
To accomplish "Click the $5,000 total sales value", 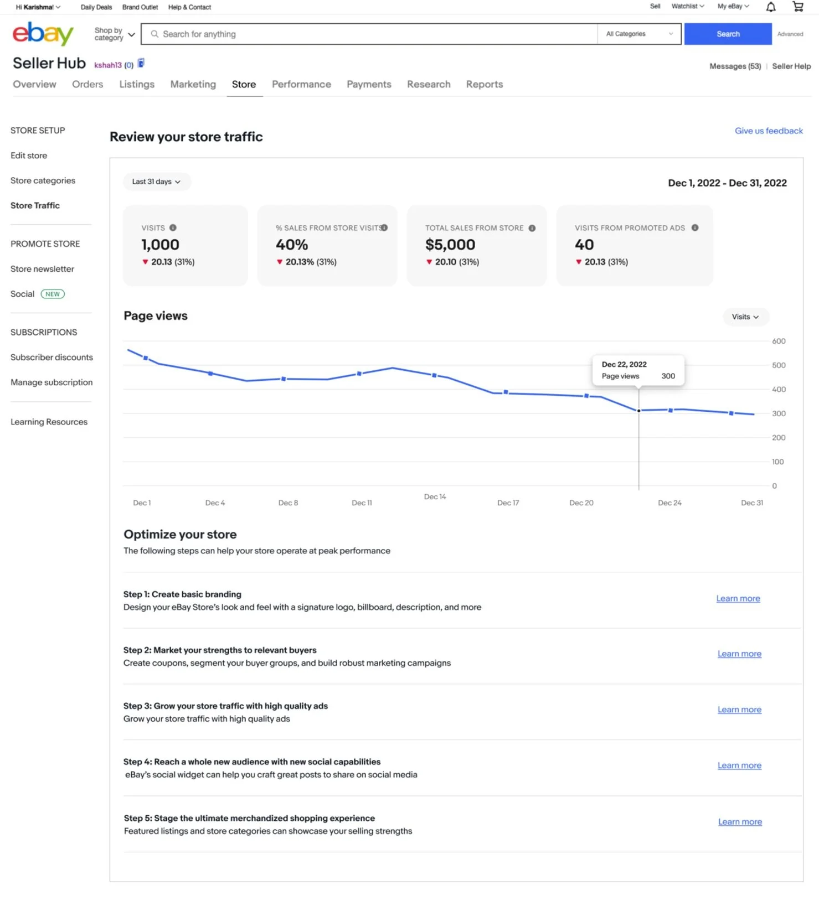I will 450,245.
